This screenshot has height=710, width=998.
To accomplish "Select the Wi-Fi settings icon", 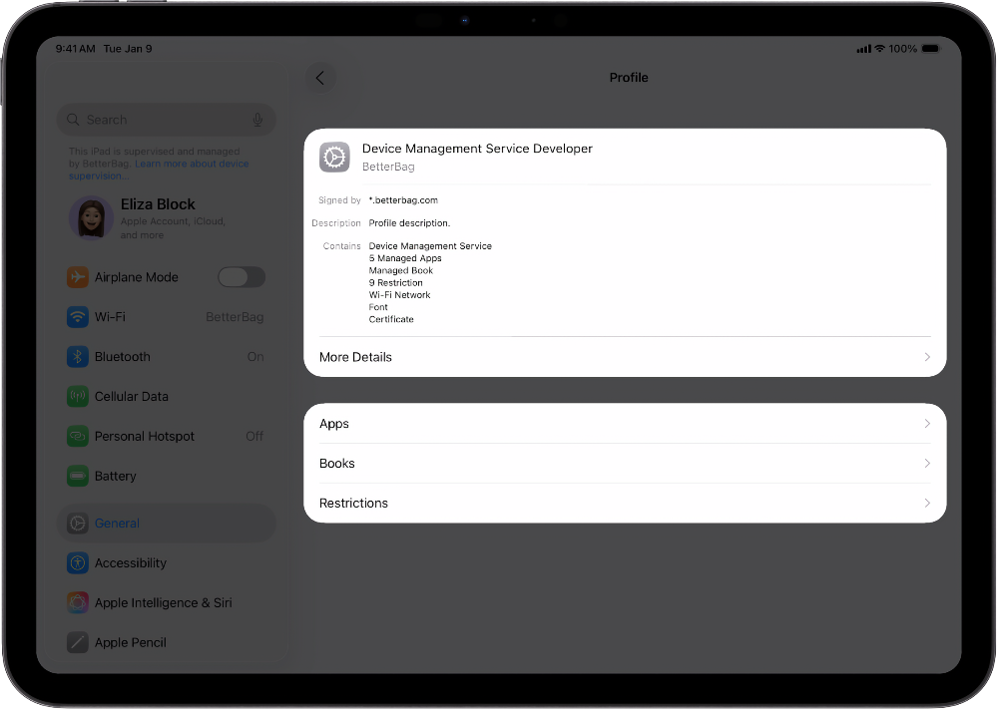I will pos(78,316).
